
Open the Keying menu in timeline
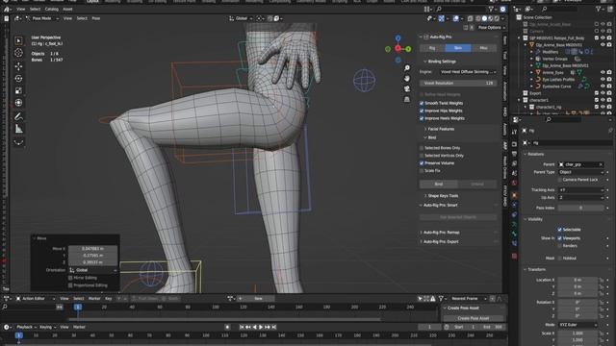tap(46, 327)
